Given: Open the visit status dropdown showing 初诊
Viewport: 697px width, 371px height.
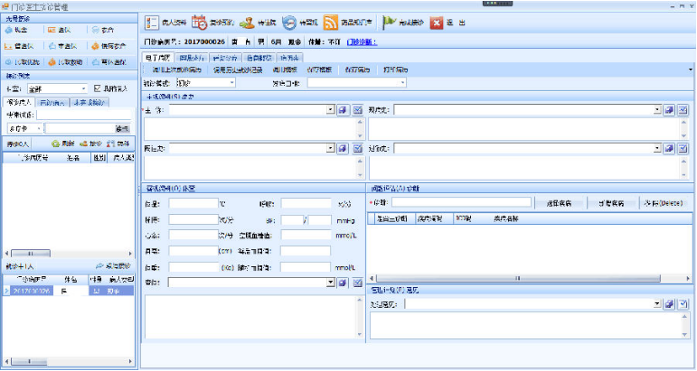Looking at the screenshot, I should [x=205, y=82].
